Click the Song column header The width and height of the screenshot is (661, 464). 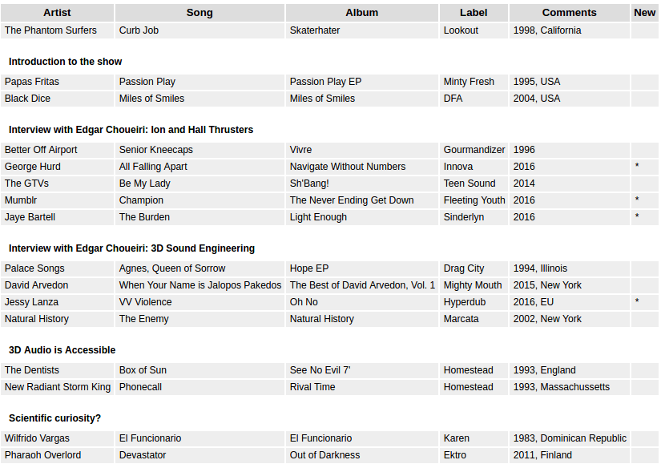(200, 13)
